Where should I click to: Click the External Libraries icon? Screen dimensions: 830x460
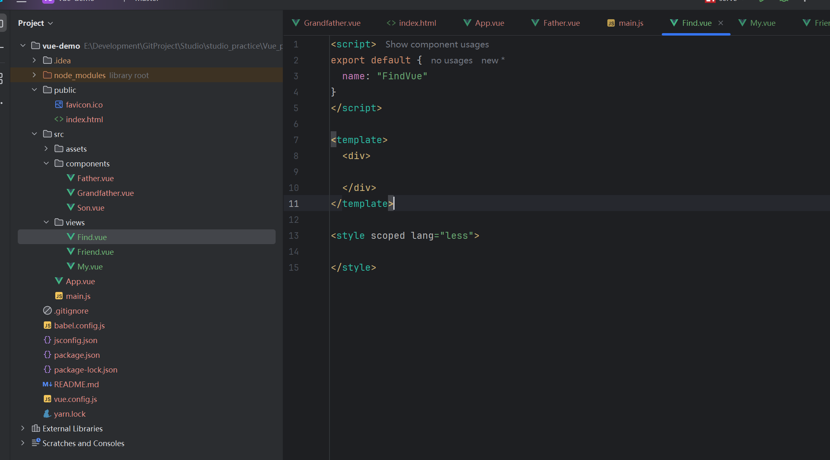[36, 429]
